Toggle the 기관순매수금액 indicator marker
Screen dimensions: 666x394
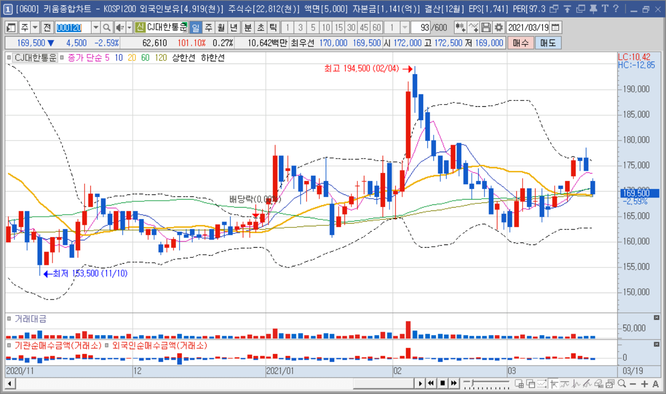pos(9,345)
